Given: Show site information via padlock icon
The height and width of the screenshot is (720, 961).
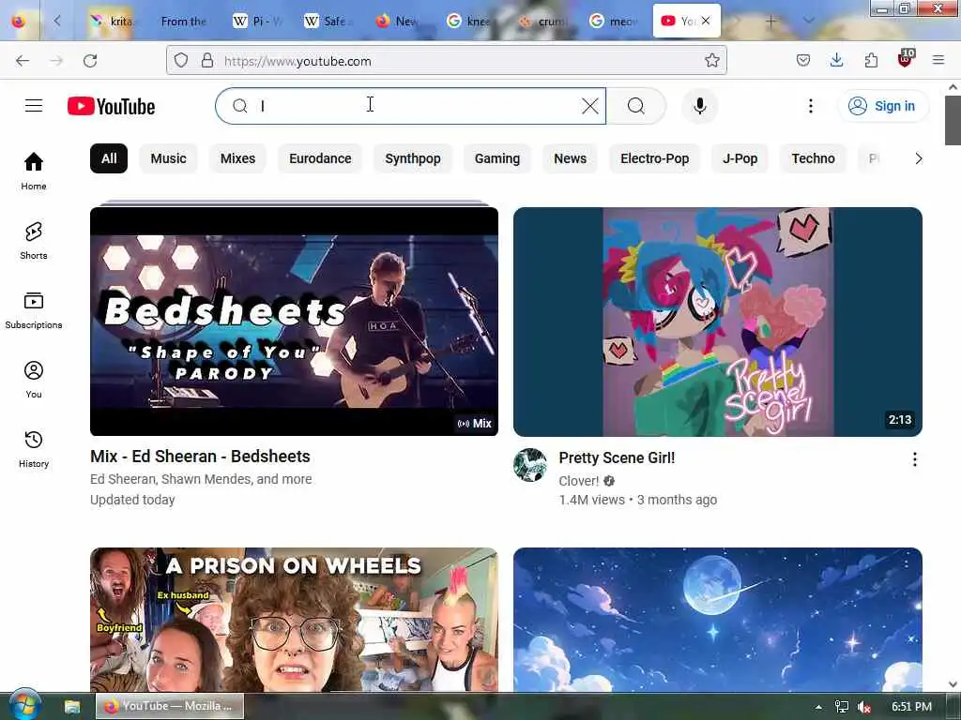Looking at the screenshot, I should pyautogui.click(x=207, y=61).
